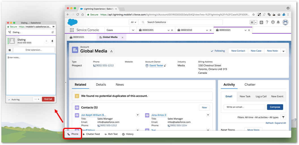Switch to the Chatter tab
Image resolution: width=299 pixels, height=145 pixels.
click(x=250, y=84)
